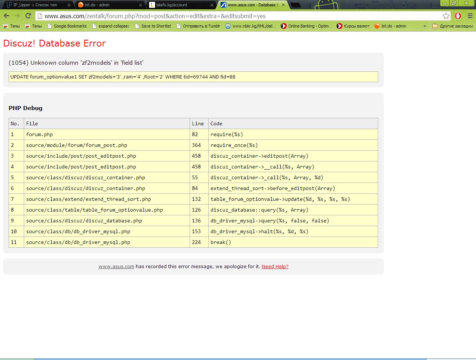Click the Line column header

(x=199, y=123)
